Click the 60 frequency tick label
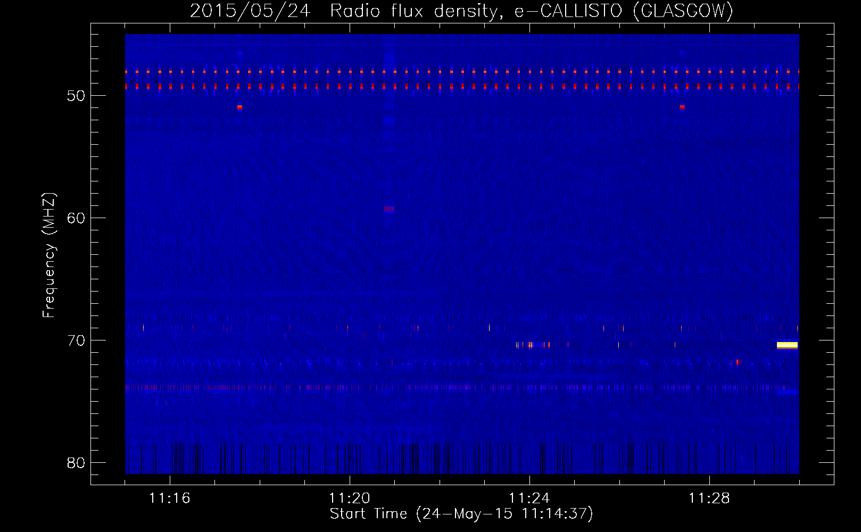Screen dimensions: 861x532 pyautogui.click(x=76, y=218)
